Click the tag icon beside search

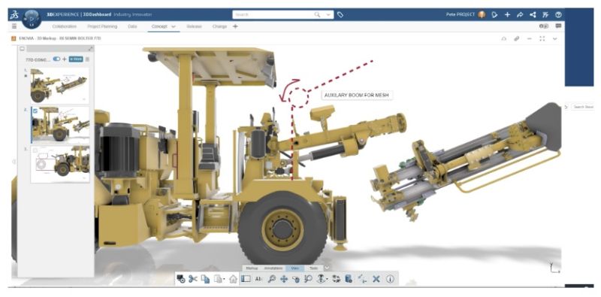[340, 14]
